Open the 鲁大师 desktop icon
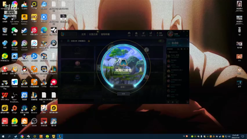 [x=53, y=122]
